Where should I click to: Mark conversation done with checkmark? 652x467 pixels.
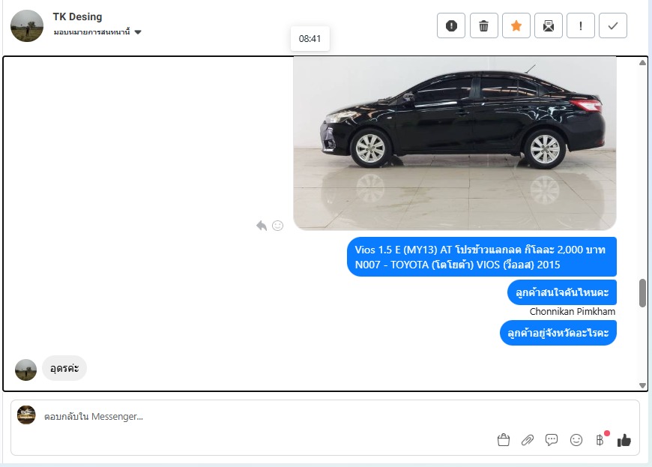pos(613,25)
